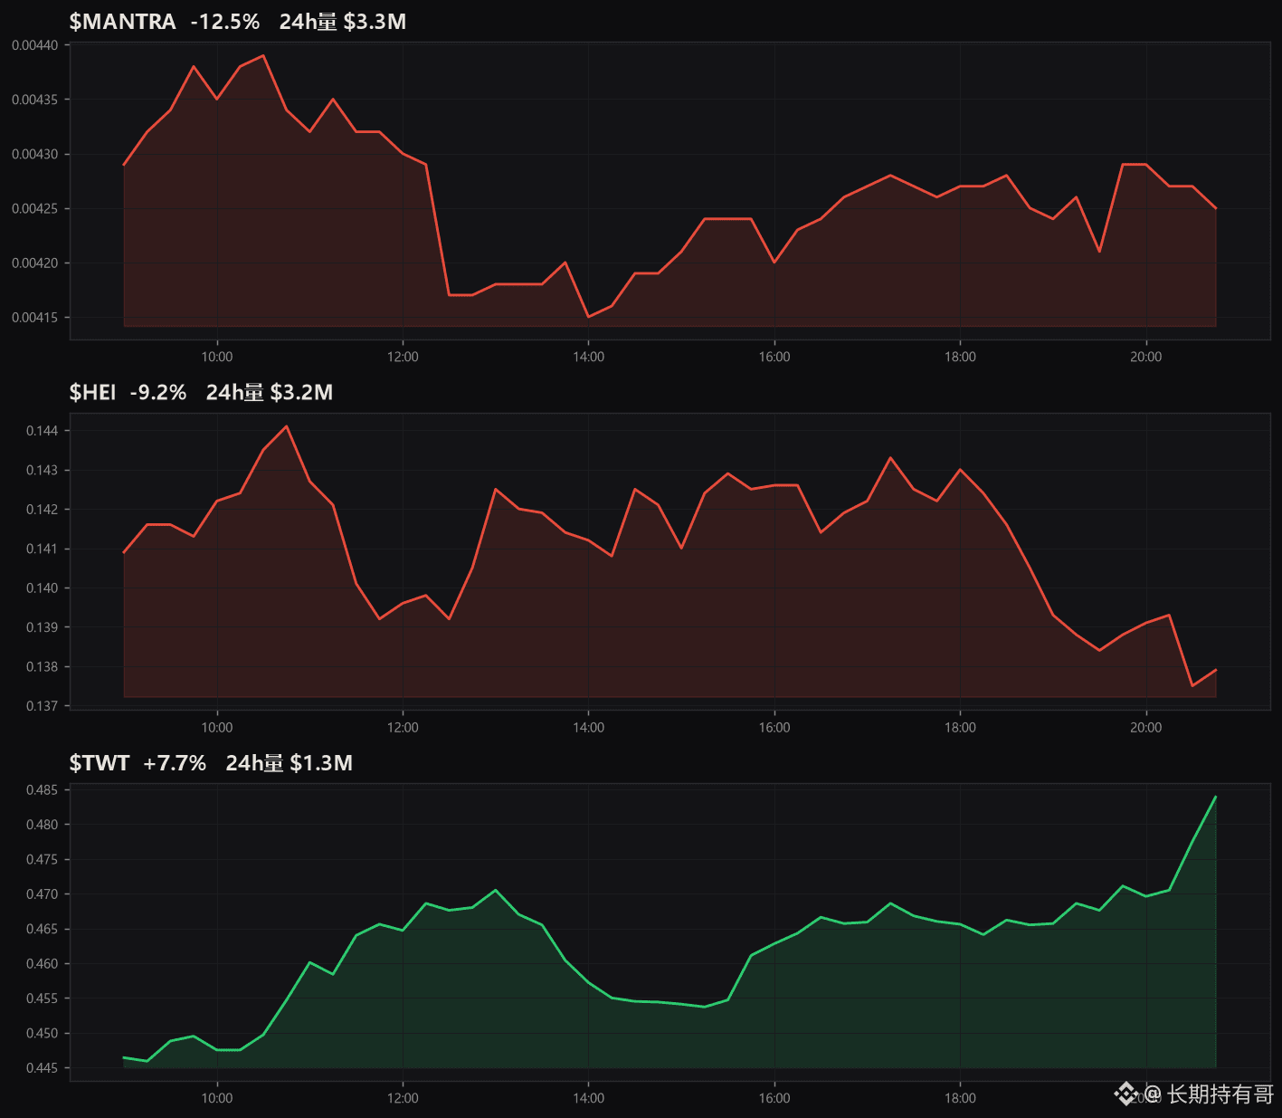Select 18:00 on the MANTRA chart time axis
Screen dimensions: 1282x1118
click(x=960, y=357)
